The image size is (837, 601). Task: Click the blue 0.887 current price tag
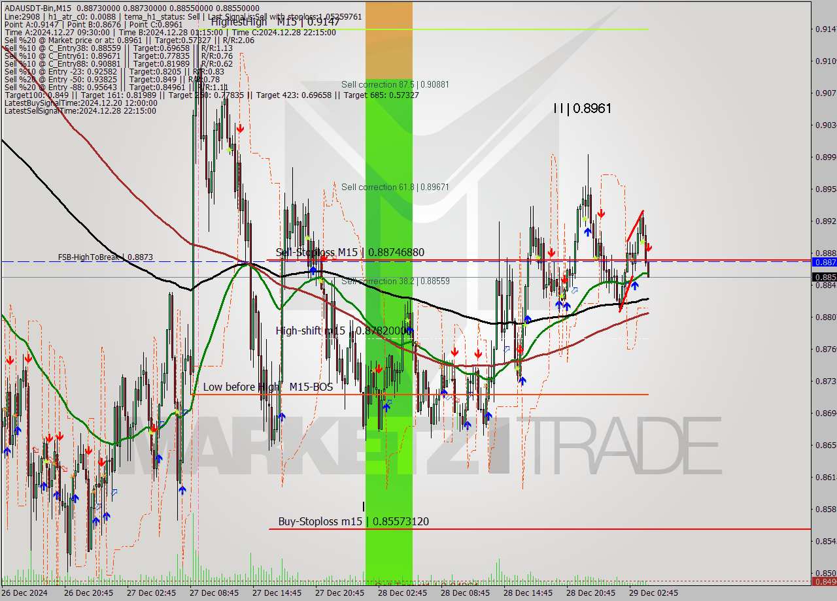(x=824, y=262)
